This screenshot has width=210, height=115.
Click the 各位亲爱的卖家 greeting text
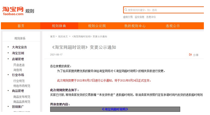[61, 66]
